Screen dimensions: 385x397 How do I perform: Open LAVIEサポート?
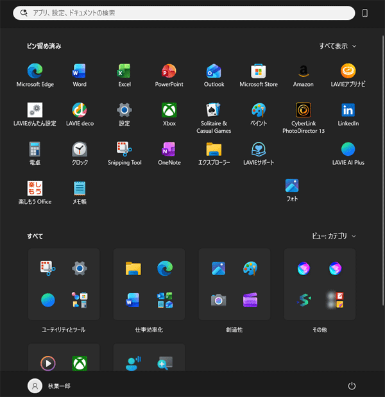point(259,154)
